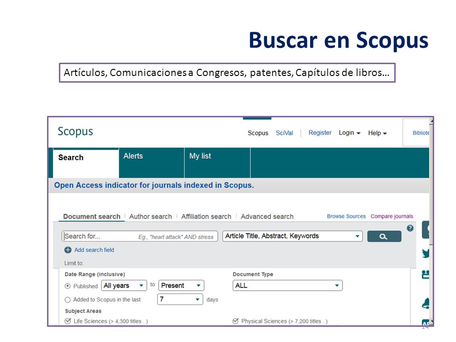Open the 7 days dropdown
456x342 pixels.
[180, 299]
